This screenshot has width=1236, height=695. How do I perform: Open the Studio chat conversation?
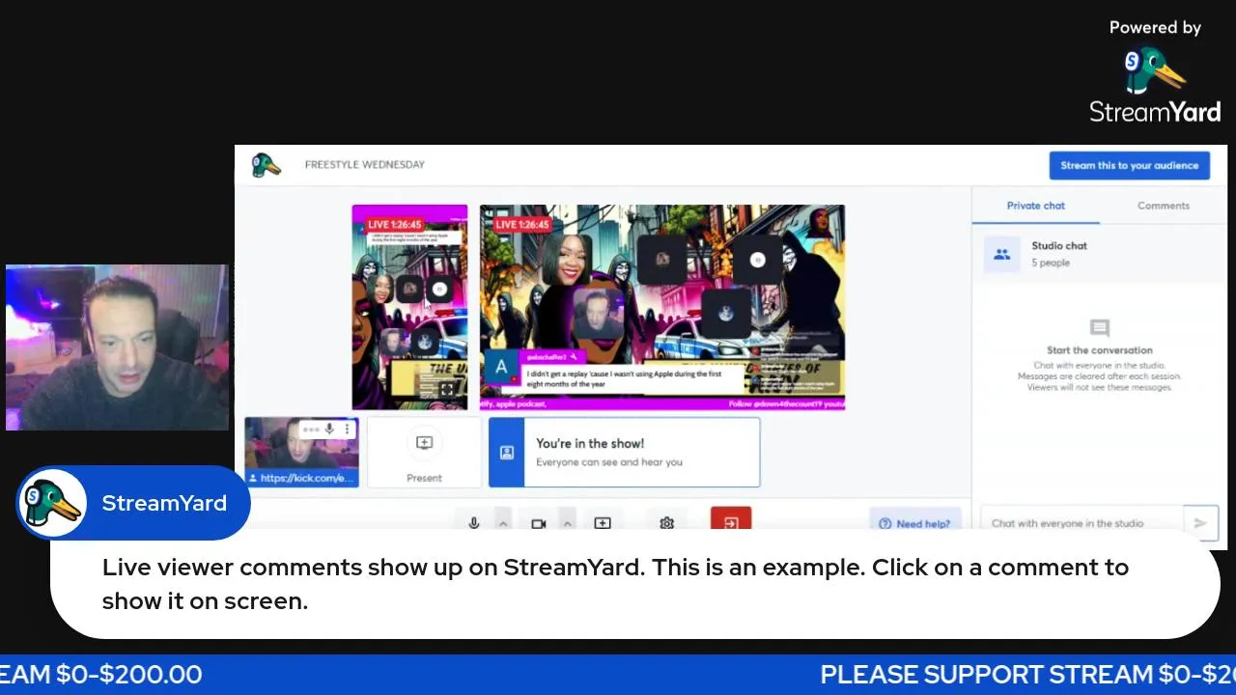coord(1099,254)
